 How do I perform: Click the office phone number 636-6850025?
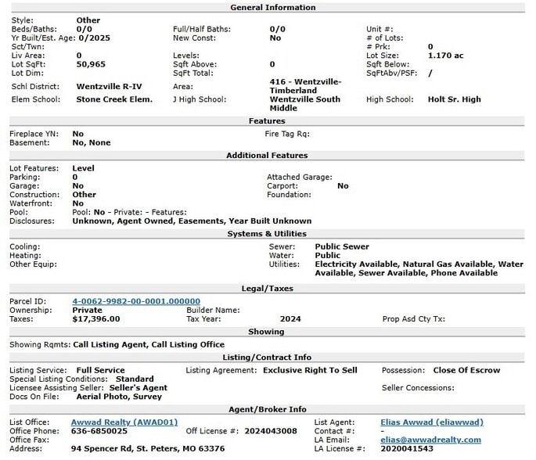[x=99, y=431]
